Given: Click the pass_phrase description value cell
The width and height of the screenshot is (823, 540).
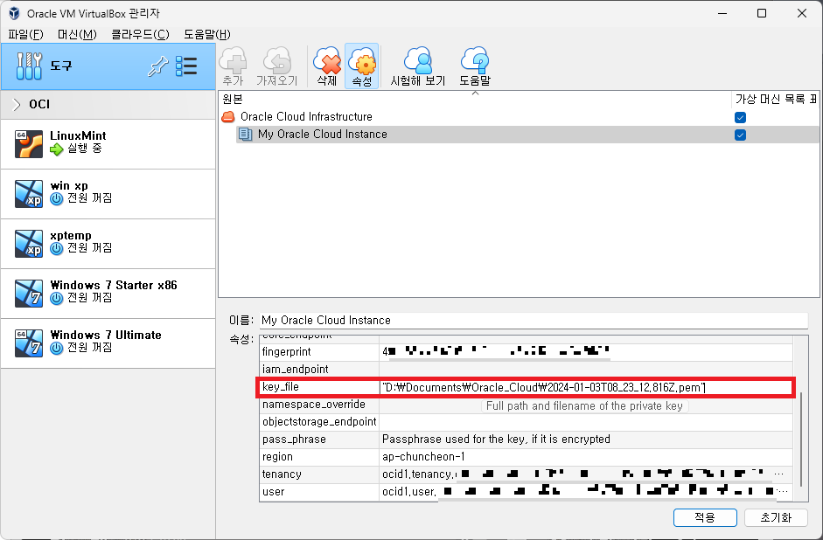Looking at the screenshot, I should point(586,440).
